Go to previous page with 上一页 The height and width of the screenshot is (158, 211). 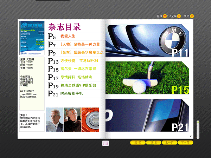tap(170, 143)
